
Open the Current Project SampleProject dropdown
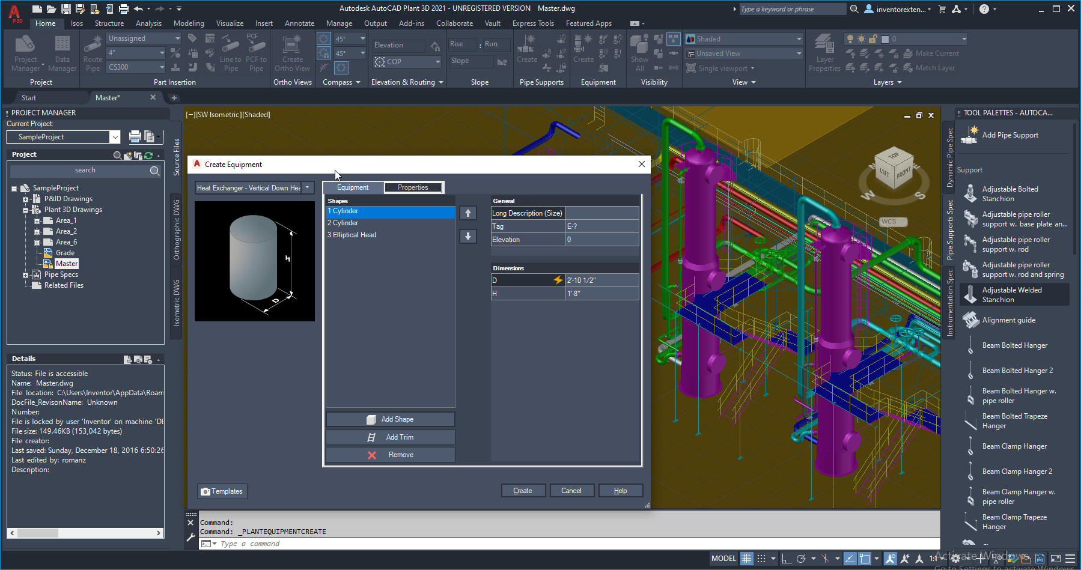click(114, 137)
